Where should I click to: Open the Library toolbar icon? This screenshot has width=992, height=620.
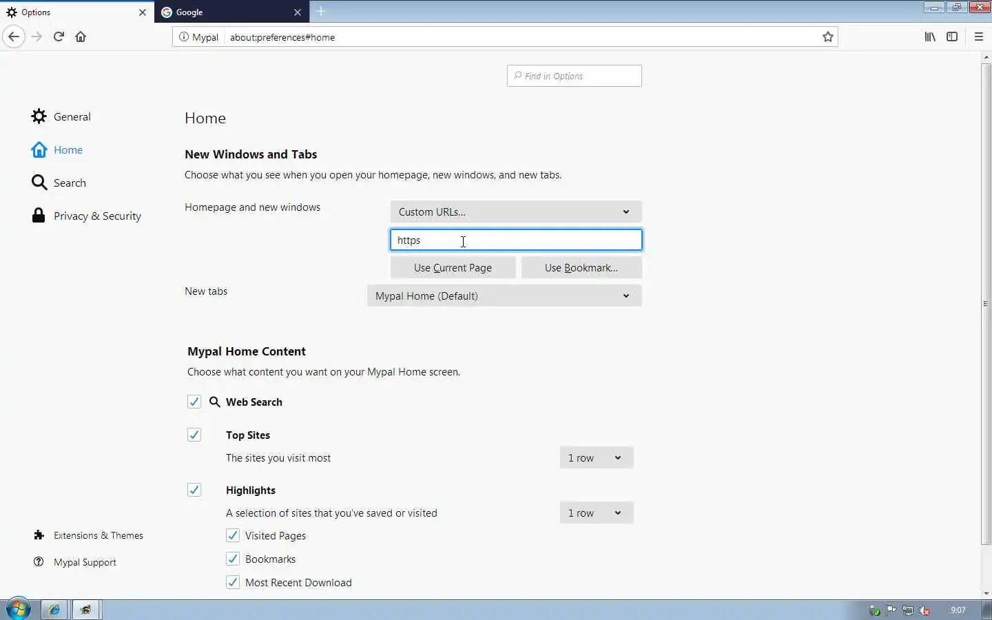coord(930,37)
